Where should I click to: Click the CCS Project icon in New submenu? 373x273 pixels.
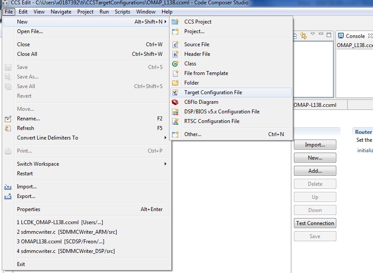pyautogui.click(x=175, y=22)
